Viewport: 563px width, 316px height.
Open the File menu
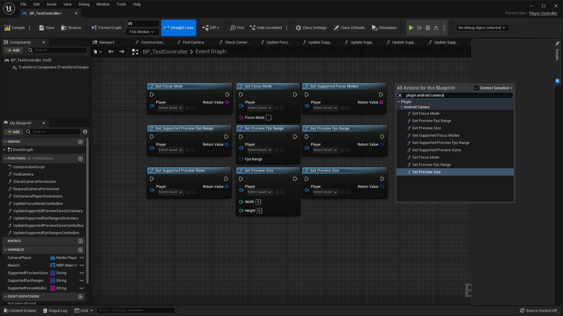[x=23, y=4]
